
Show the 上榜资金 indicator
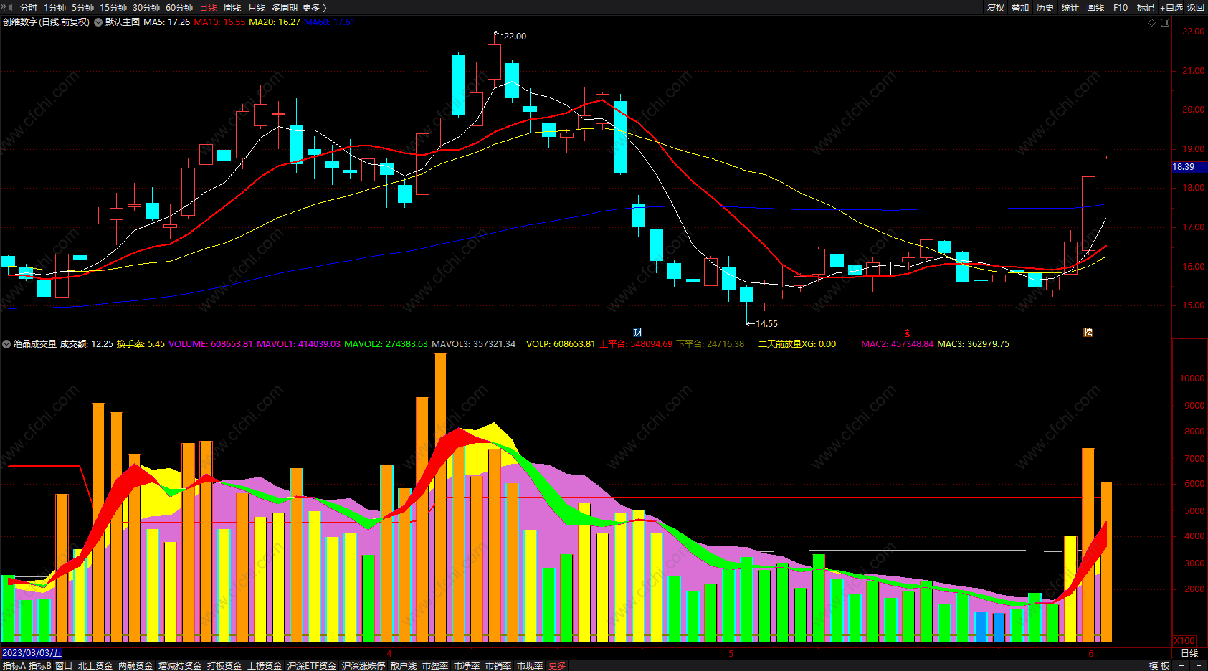click(x=265, y=665)
